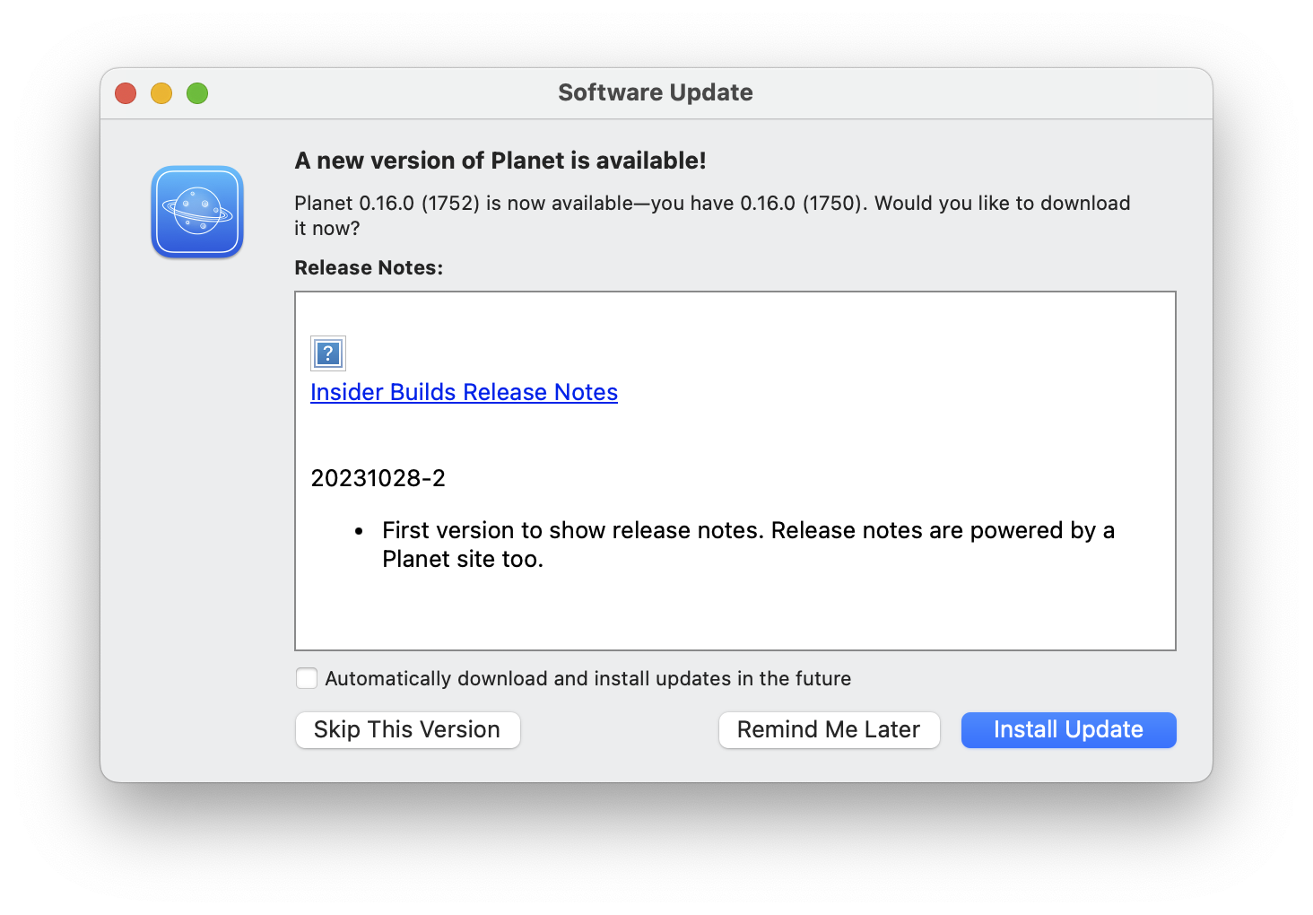Zoom the window with the green button

coord(197,93)
